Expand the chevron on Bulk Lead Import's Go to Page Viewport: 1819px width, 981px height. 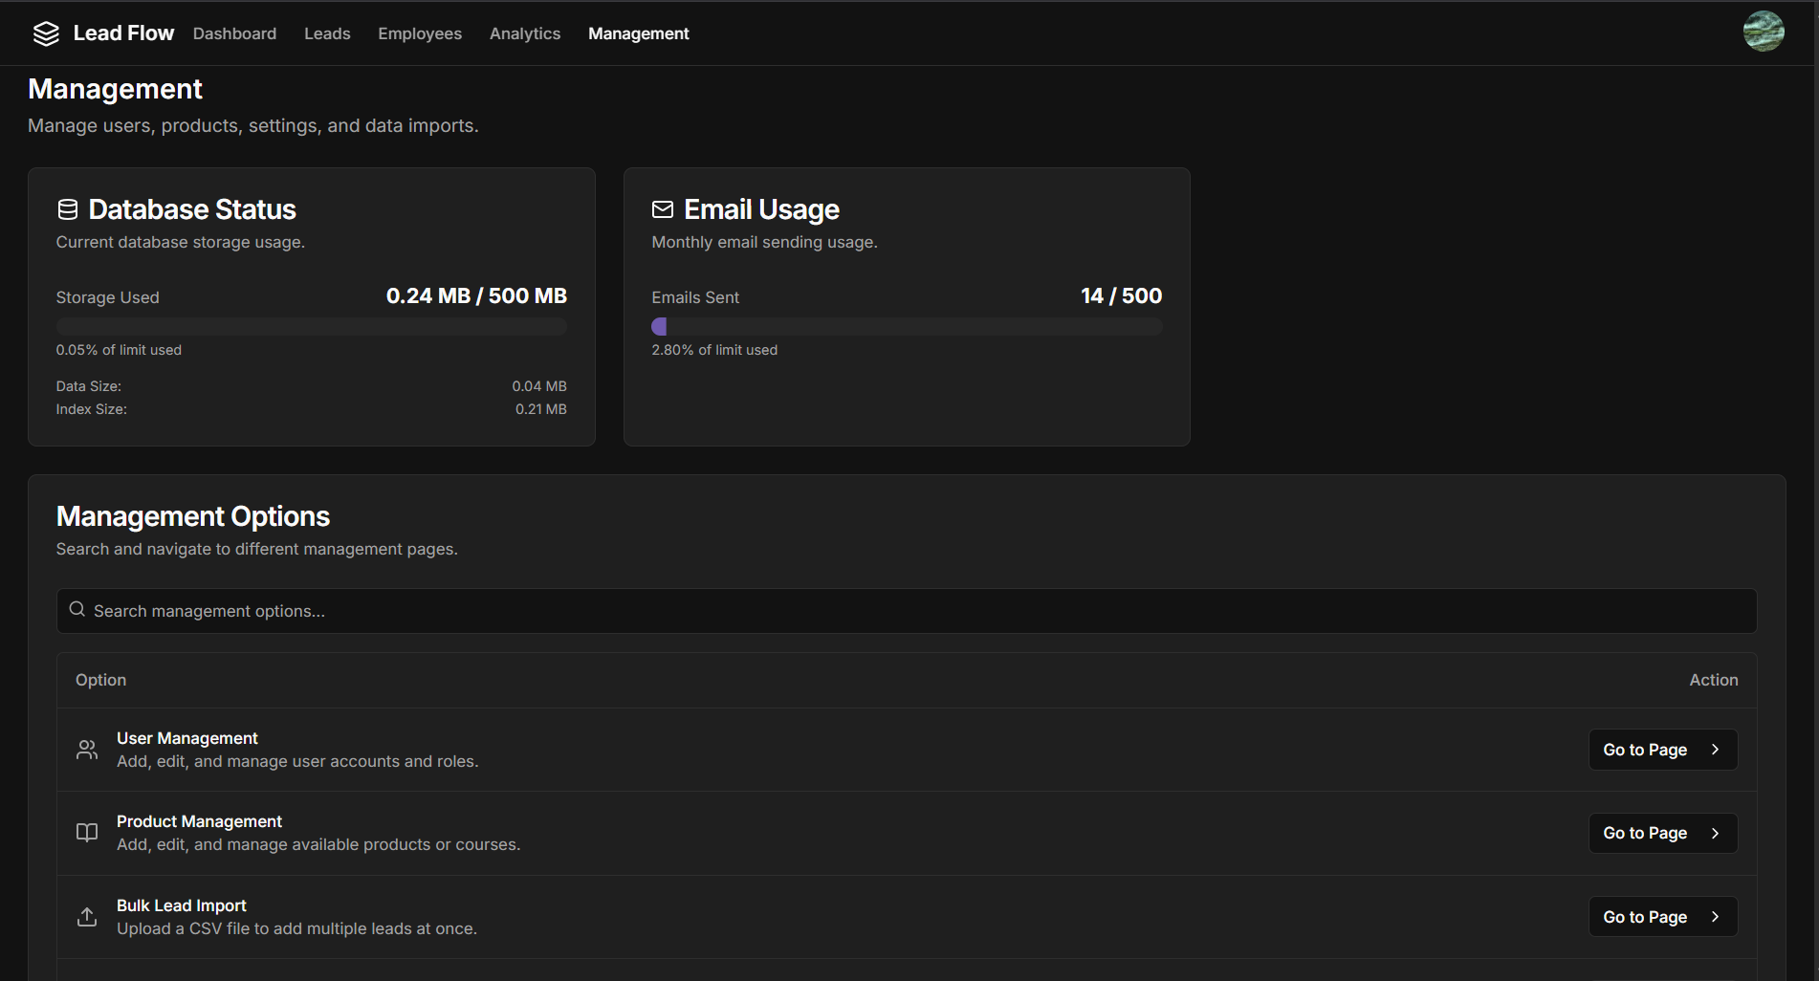tap(1713, 916)
